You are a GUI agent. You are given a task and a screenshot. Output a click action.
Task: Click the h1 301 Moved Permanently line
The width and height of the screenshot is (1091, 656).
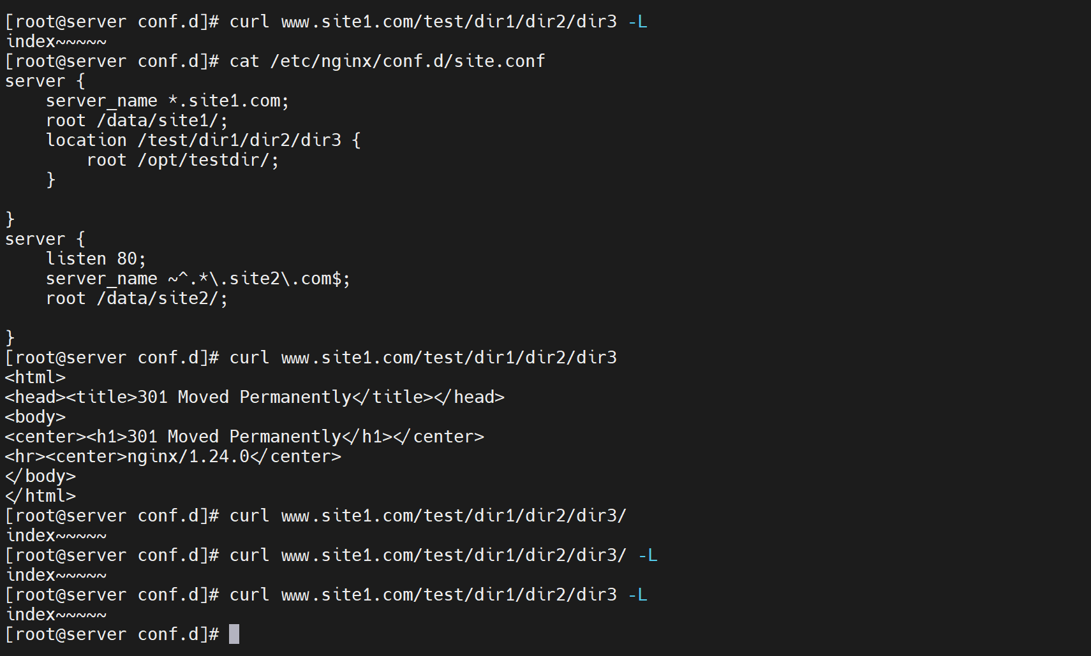click(244, 437)
